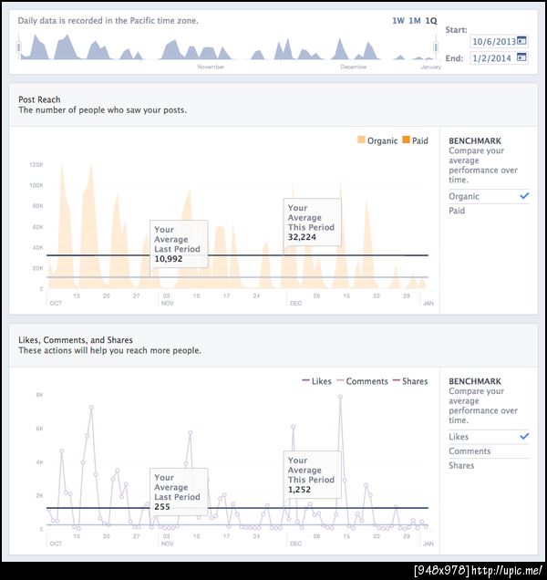The height and width of the screenshot is (580, 547).
Task: Click Average This Period 32,224 tooltip
Action: (312, 223)
